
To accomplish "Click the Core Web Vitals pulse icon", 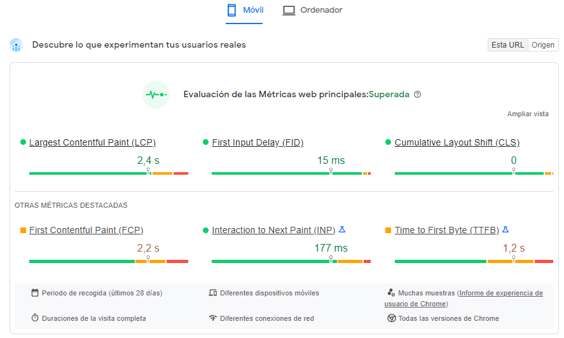I will point(156,95).
